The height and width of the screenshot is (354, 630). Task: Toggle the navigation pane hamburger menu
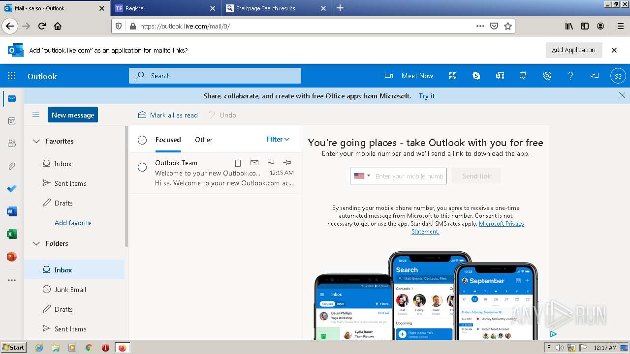pyautogui.click(x=36, y=115)
